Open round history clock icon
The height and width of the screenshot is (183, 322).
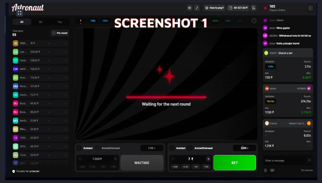[254, 21]
